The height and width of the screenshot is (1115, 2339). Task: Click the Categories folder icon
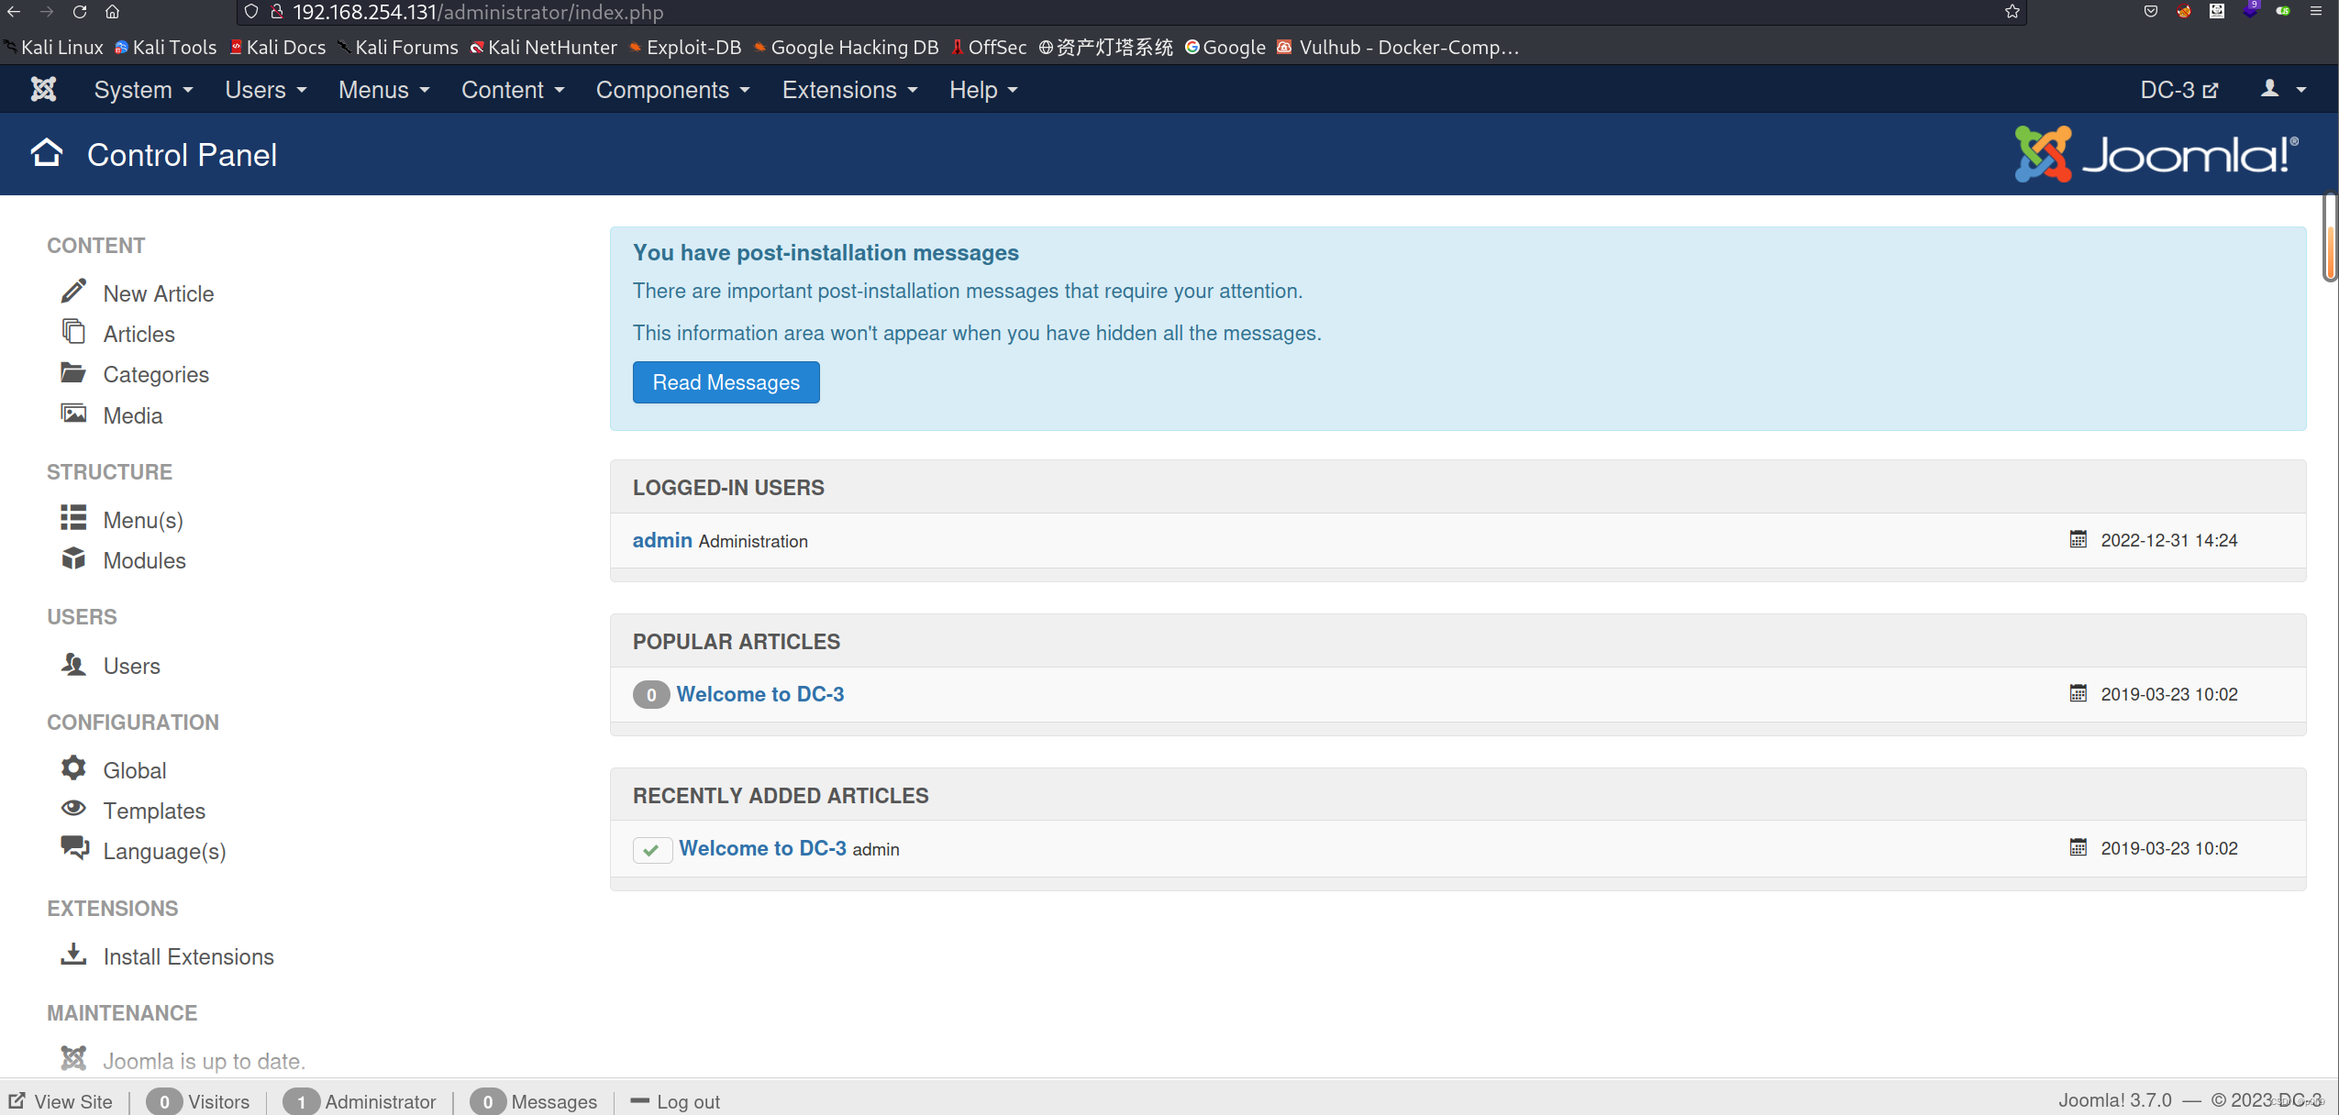[x=73, y=372]
